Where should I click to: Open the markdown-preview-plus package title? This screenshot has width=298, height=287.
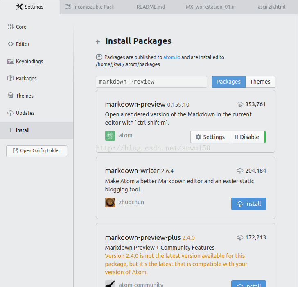pos(143,237)
